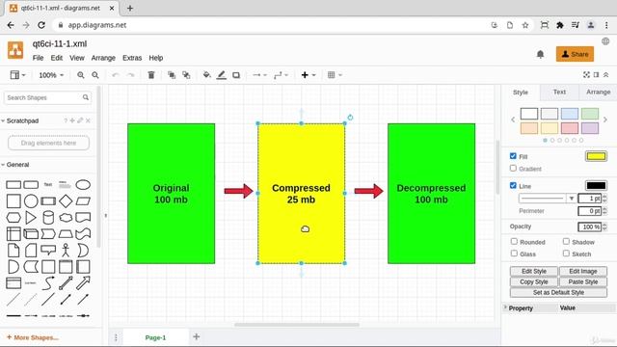617x347 pixels.
Task: Click the Undo arrow icon
Action: coord(116,75)
